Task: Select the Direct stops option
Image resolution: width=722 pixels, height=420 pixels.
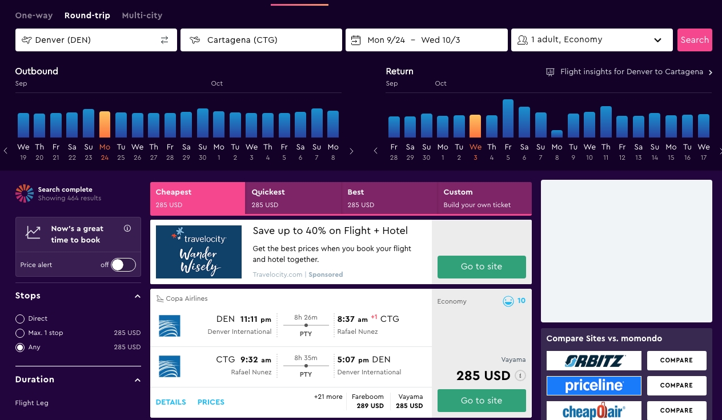Action: pos(20,319)
